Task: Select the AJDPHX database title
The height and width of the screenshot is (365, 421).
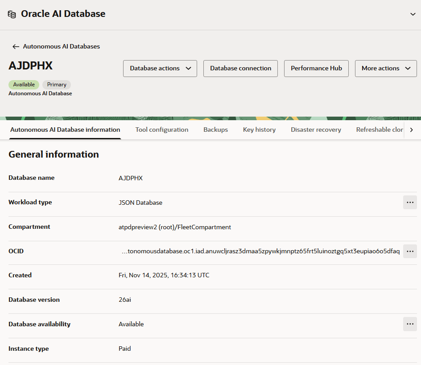Action: click(30, 65)
